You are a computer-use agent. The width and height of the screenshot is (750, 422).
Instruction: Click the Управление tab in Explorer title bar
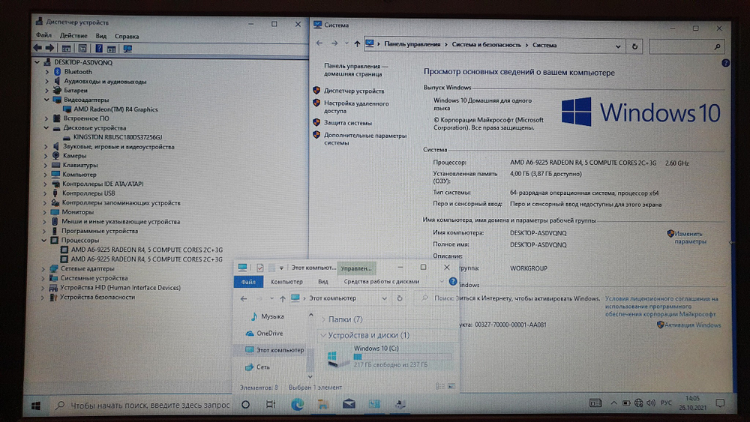pyautogui.click(x=356, y=268)
